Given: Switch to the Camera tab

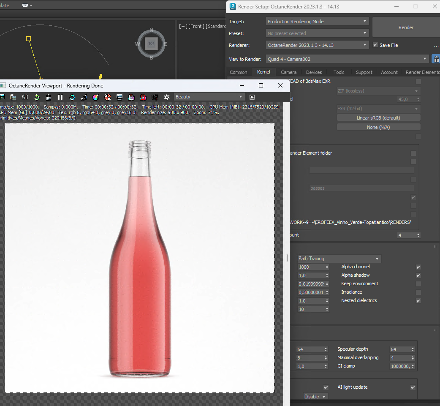Looking at the screenshot, I should tap(288, 72).
